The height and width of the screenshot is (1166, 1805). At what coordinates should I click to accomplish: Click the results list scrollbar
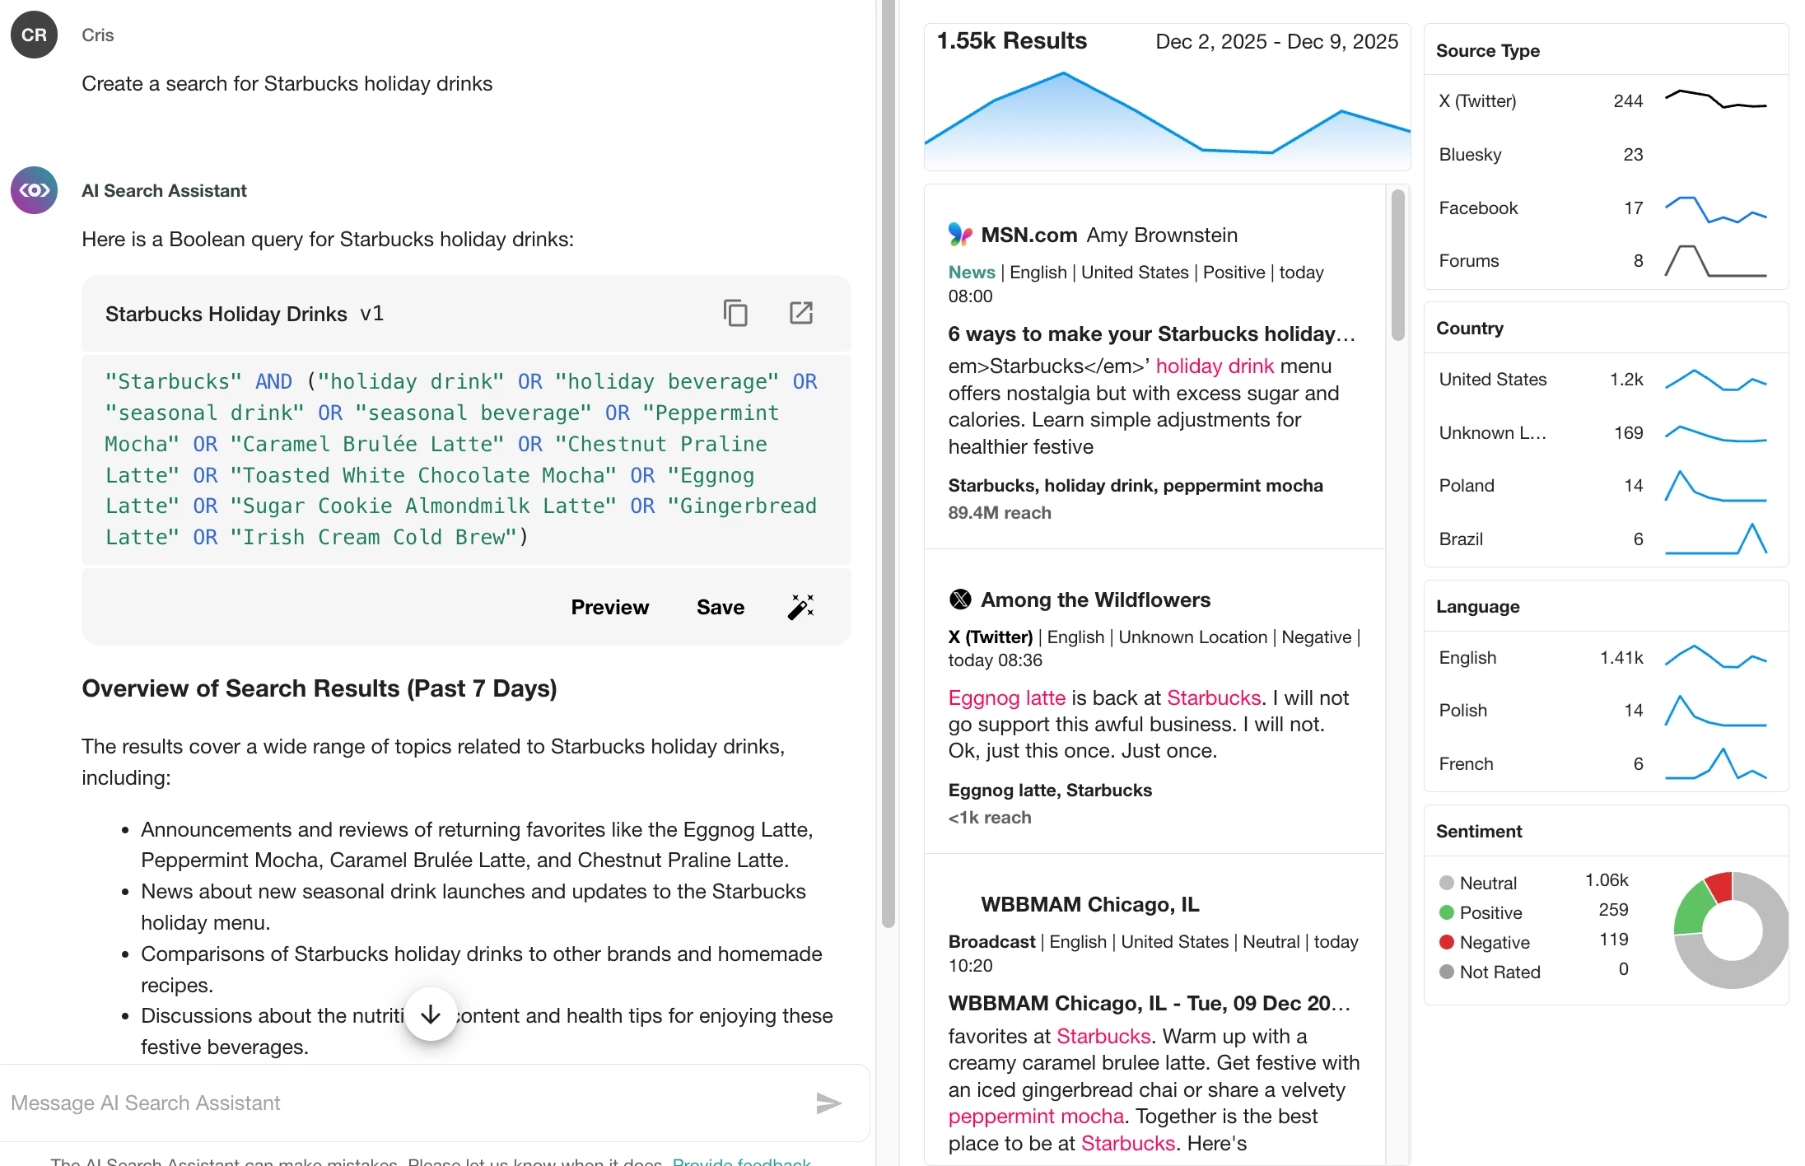click(1397, 264)
